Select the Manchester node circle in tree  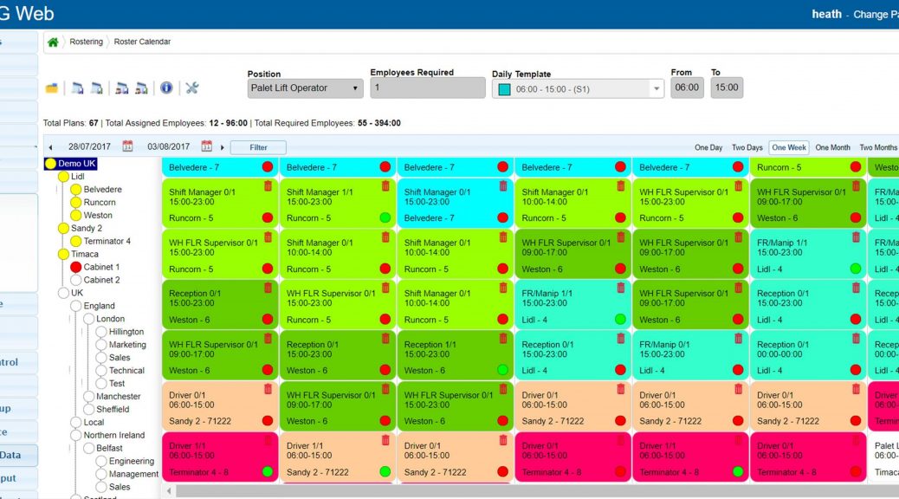[88, 397]
